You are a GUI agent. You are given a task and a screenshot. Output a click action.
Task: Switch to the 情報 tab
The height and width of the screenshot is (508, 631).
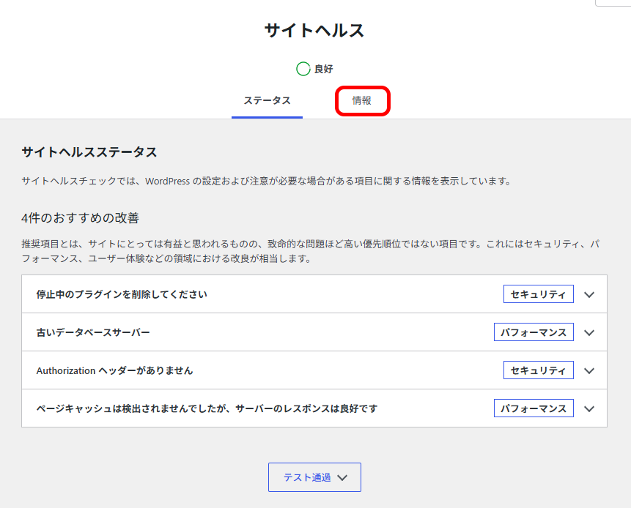[361, 100]
